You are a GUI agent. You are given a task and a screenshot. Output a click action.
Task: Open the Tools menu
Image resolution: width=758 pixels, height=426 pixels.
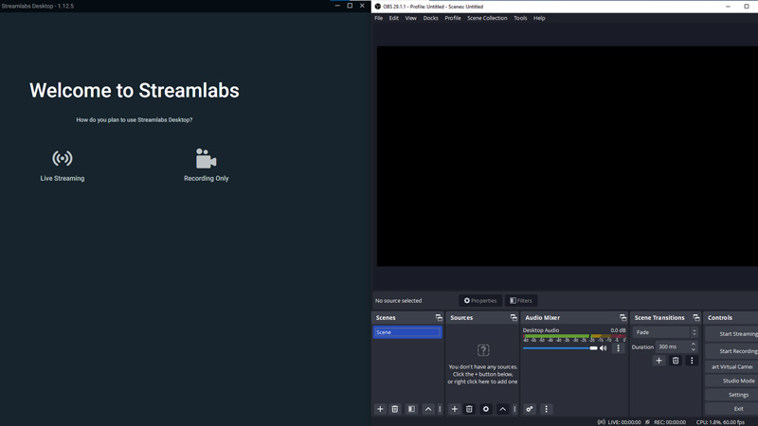pos(520,18)
